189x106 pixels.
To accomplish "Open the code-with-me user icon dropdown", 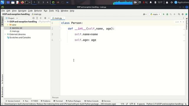I will pos(145,14).
